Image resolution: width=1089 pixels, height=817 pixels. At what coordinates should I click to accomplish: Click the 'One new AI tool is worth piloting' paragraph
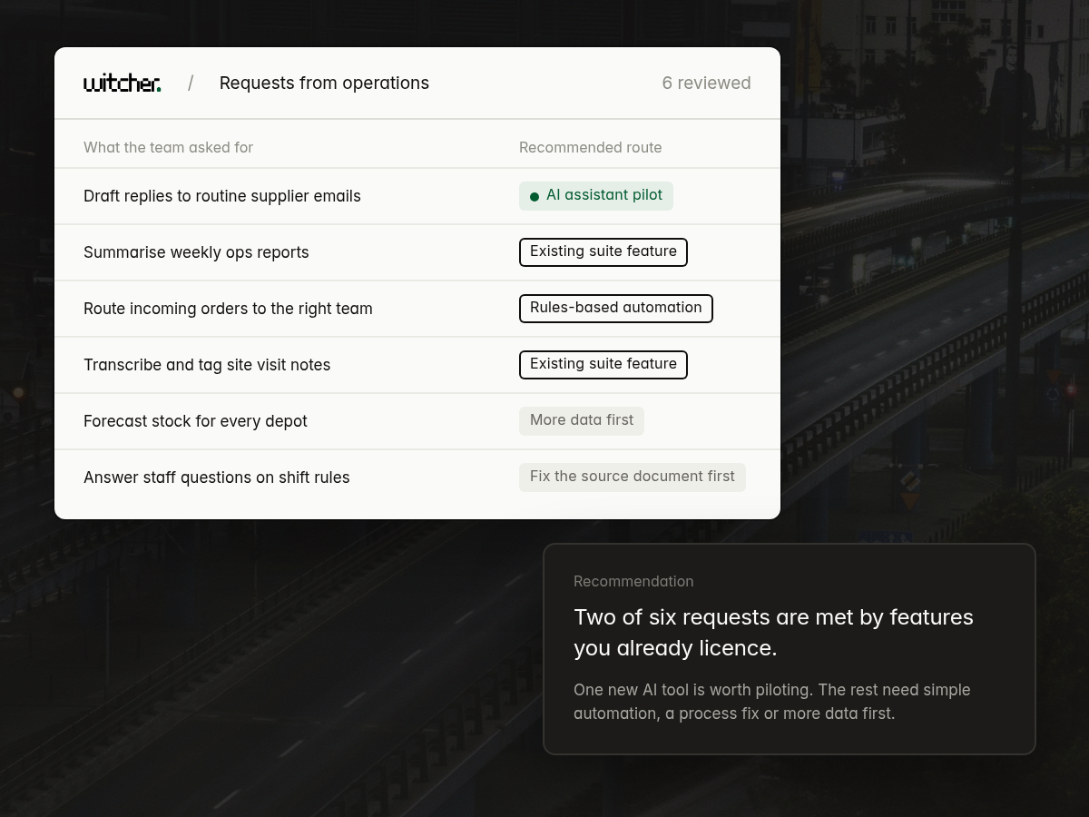point(772,702)
